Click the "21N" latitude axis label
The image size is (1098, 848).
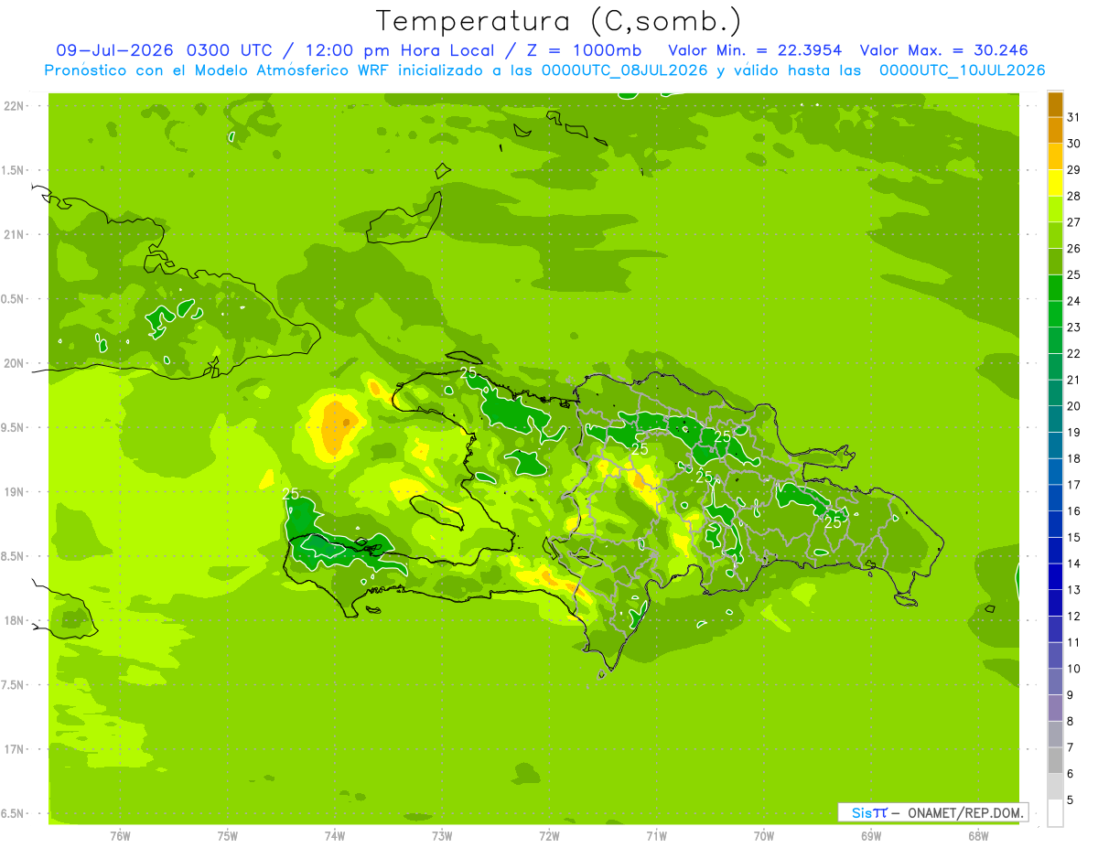point(14,234)
